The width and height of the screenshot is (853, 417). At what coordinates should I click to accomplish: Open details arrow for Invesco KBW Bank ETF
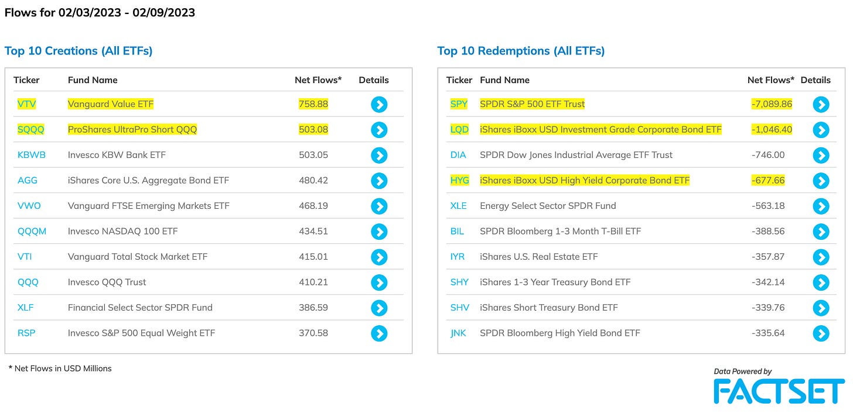[x=379, y=156]
